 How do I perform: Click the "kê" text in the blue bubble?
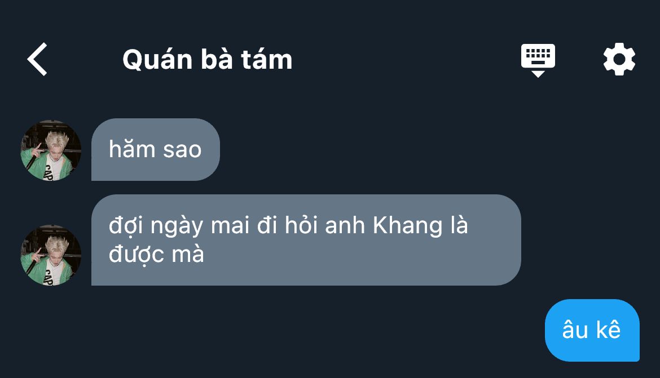(608, 329)
